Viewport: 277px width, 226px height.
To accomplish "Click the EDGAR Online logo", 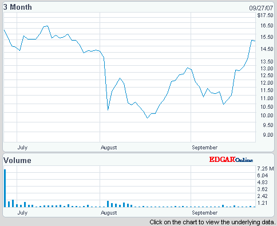I will pos(231,160).
